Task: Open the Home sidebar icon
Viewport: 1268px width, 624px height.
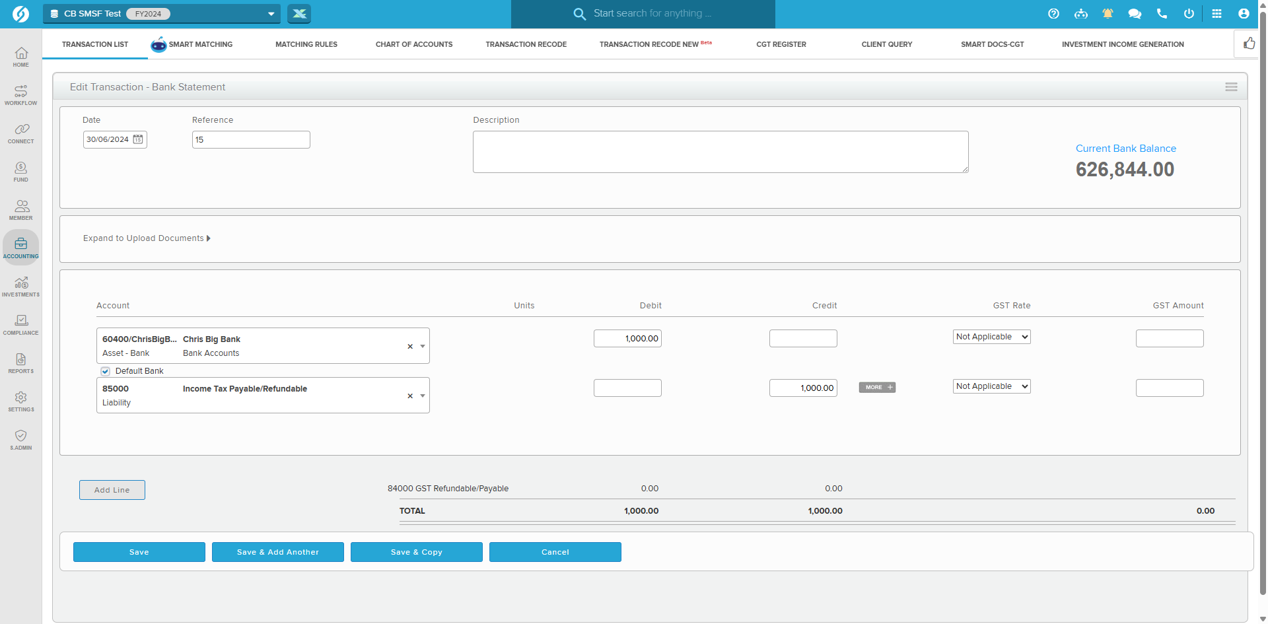Action: point(20,57)
